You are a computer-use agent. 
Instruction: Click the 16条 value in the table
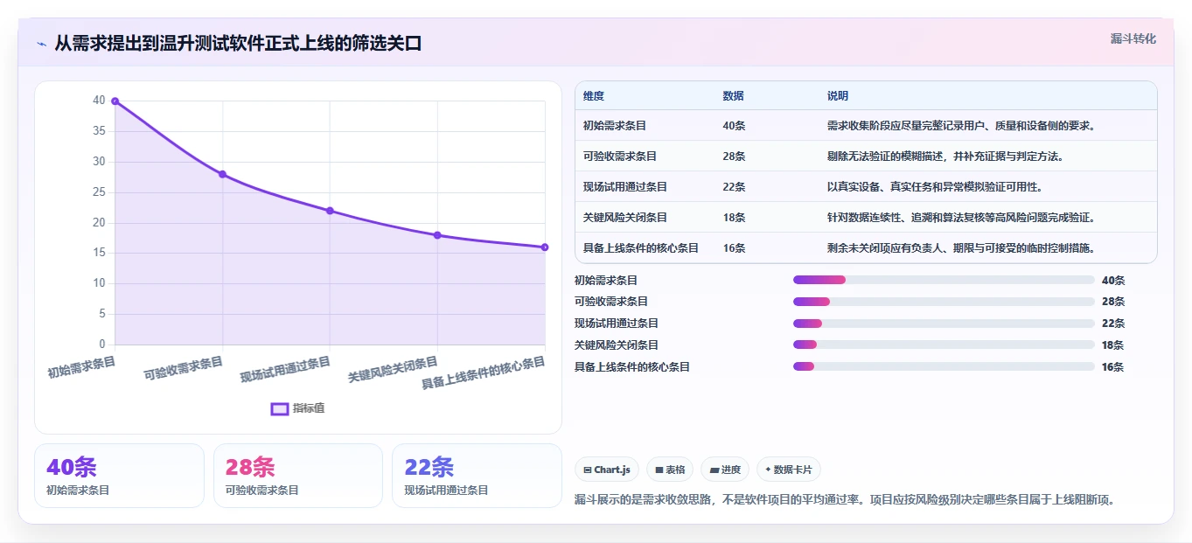[735, 248]
